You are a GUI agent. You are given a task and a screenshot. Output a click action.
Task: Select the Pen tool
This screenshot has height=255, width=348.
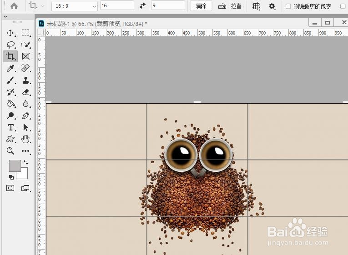[25, 115]
